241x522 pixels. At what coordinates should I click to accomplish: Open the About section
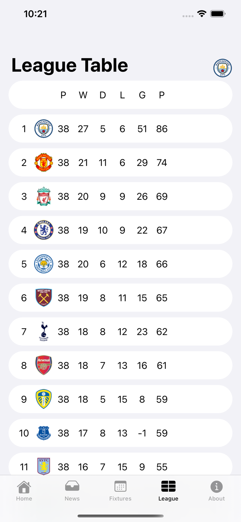[x=216, y=491]
